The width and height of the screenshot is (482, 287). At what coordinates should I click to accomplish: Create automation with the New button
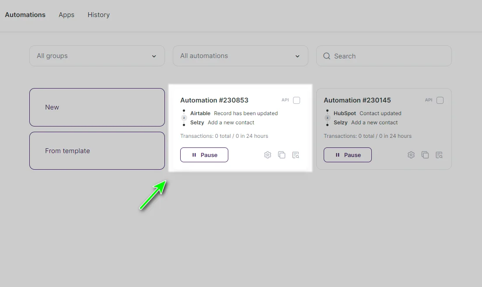(x=97, y=107)
